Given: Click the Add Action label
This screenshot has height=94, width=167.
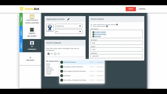Looking at the screenshot, I should click(30, 60).
